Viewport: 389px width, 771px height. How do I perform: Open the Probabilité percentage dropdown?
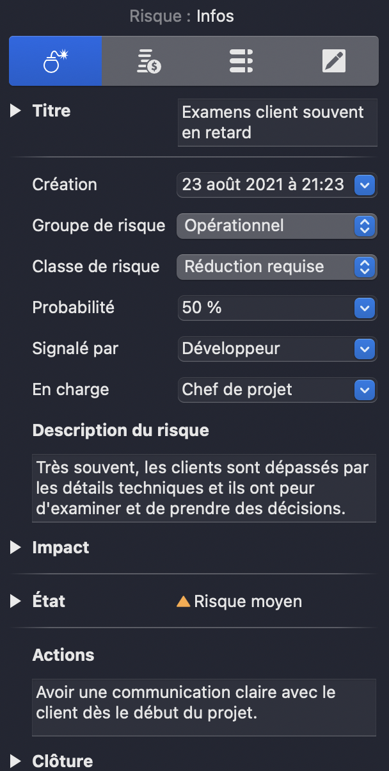pyautogui.click(x=364, y=308)
